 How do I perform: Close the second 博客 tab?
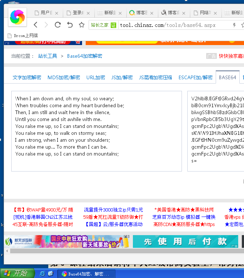[184, 13]
